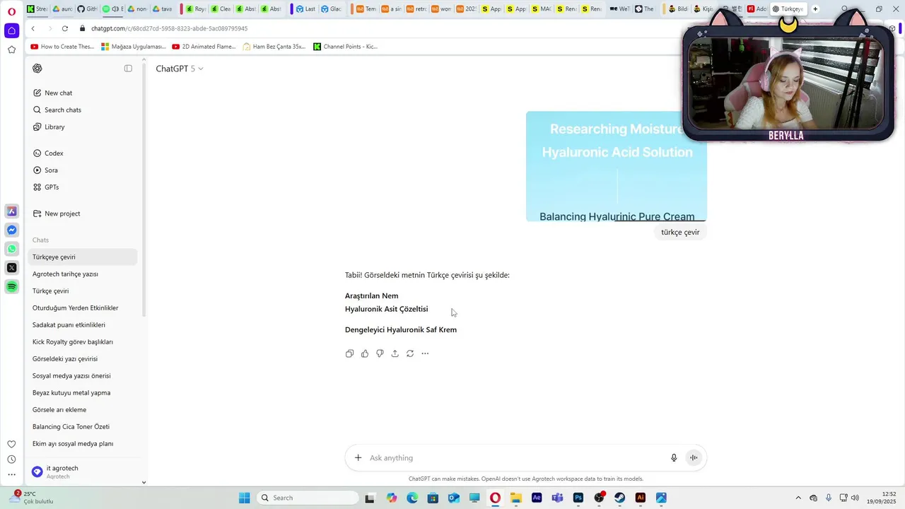Switch to the Last browser tab
905x509 pixels.
(x=305, y=9)
